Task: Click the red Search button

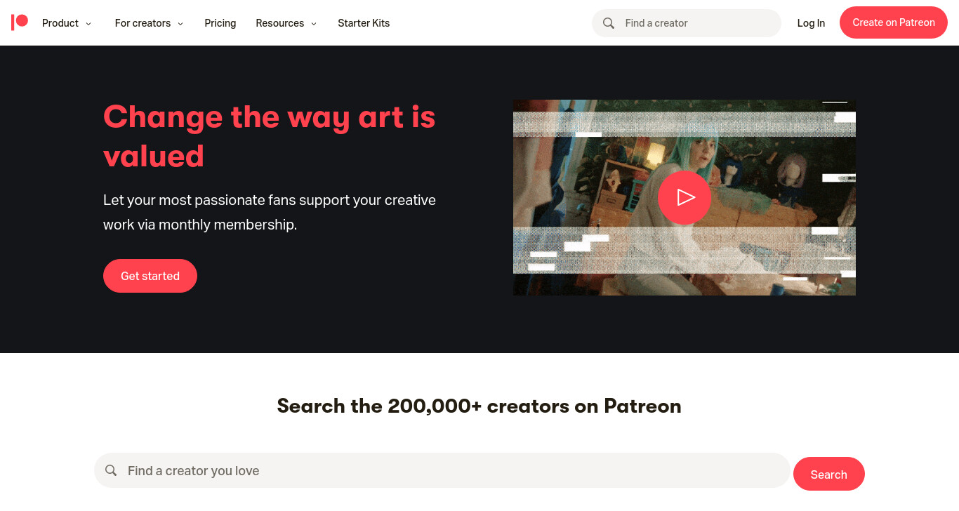Action: click(829, 474)
